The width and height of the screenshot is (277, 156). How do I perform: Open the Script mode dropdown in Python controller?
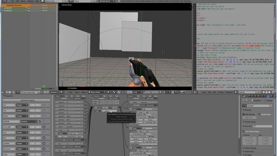(x=98, y=111)
